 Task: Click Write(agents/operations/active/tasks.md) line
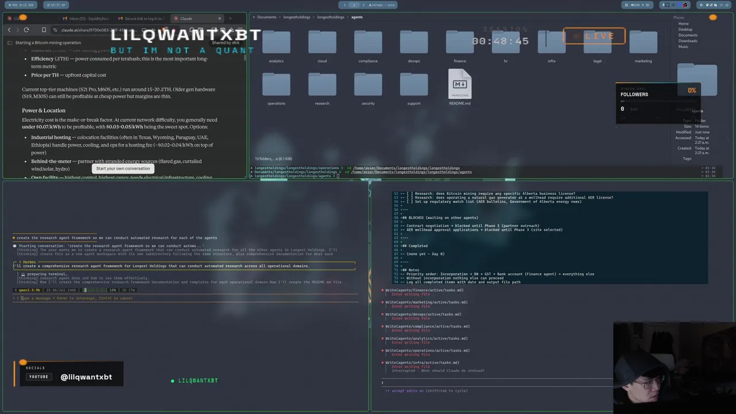[x=427, y=350]
